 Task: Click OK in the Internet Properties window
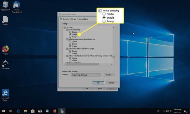coord(87,89)
